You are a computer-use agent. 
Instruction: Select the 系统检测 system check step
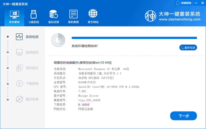[32, 37]
